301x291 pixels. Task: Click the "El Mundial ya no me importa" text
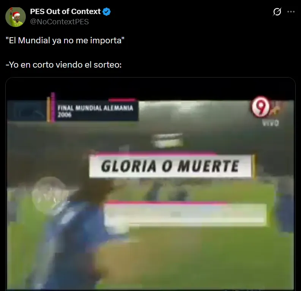(x=65, y=40)
